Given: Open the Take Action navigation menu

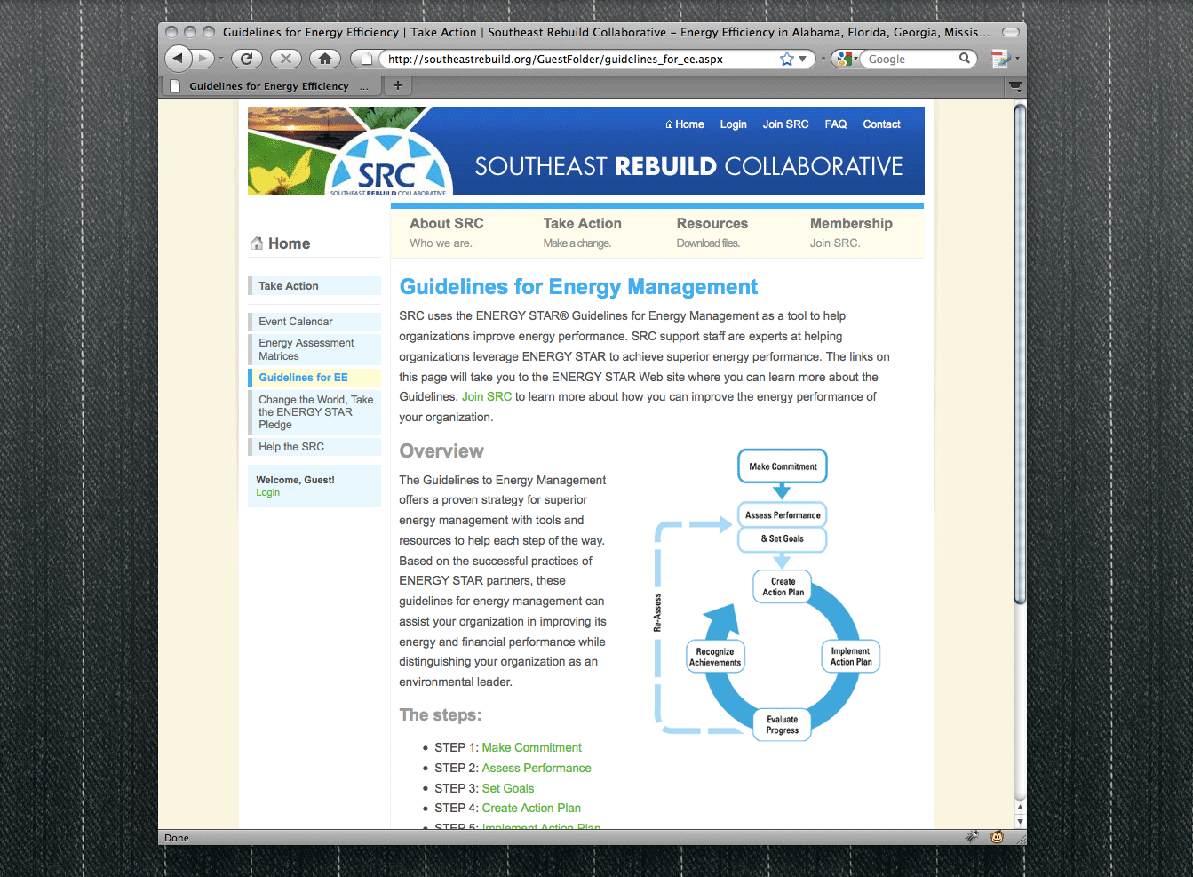Looking at the screenshot, I should click(x=582, y=224).
